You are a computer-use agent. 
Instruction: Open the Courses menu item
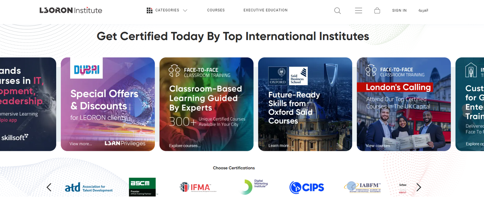click(x=216, y=10)
